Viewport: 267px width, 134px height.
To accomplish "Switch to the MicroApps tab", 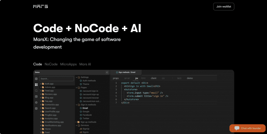I will pyautogui.click(x=68, y=64).
